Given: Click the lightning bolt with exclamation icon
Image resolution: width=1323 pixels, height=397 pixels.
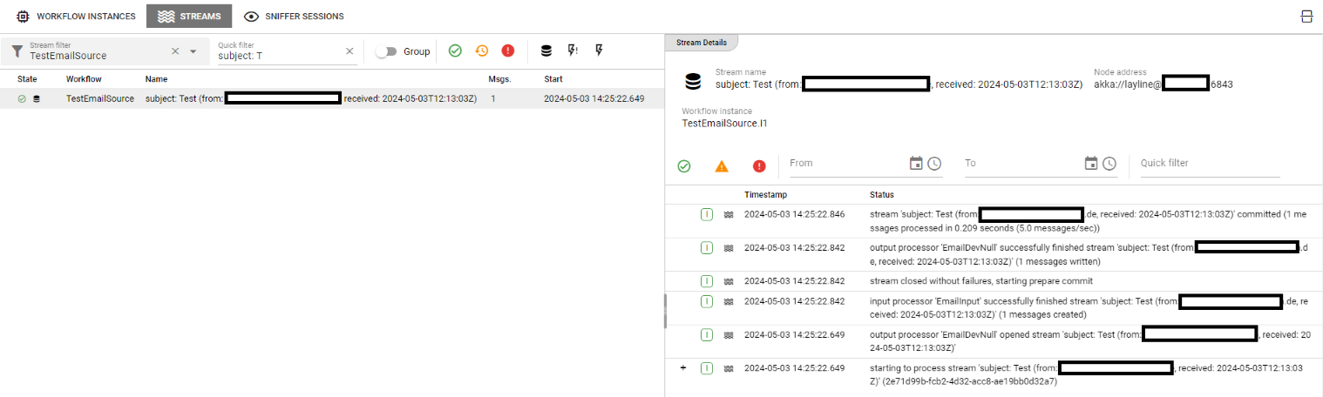Looking at the screenshot, I should [x=573, y=51].
